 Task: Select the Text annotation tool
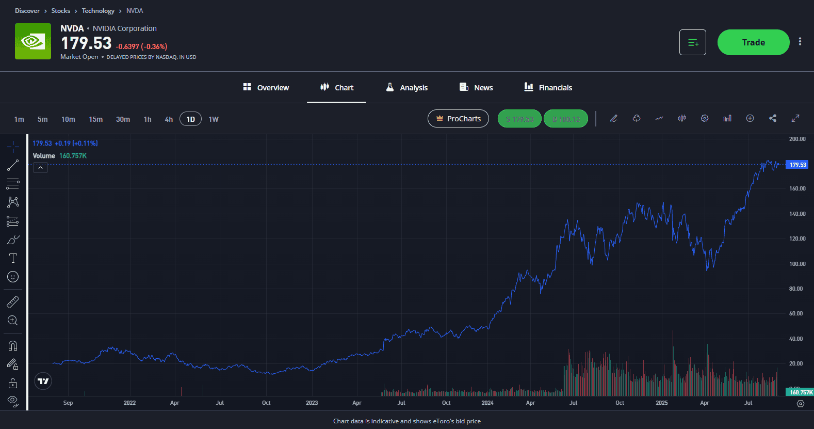coord(13,258)
